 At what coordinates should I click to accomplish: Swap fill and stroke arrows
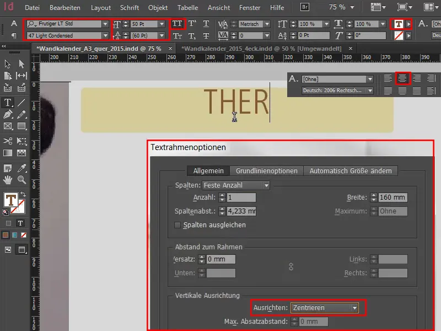pyautogui.click(x=23, y=194)
